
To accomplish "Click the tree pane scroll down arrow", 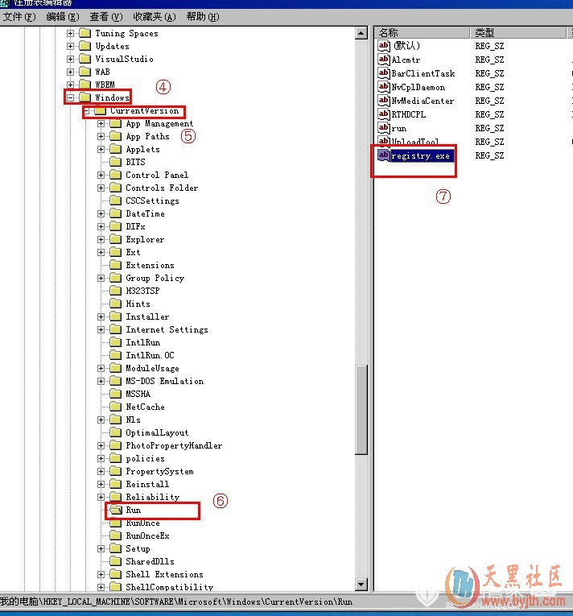I will (362, 585).
